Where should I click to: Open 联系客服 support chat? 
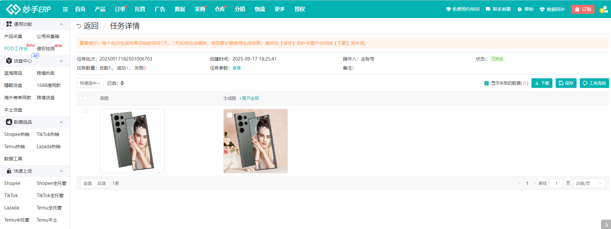pos(498,9)
